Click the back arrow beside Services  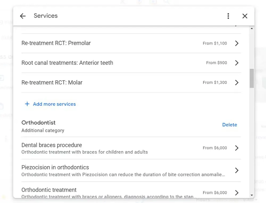[23, 16]
